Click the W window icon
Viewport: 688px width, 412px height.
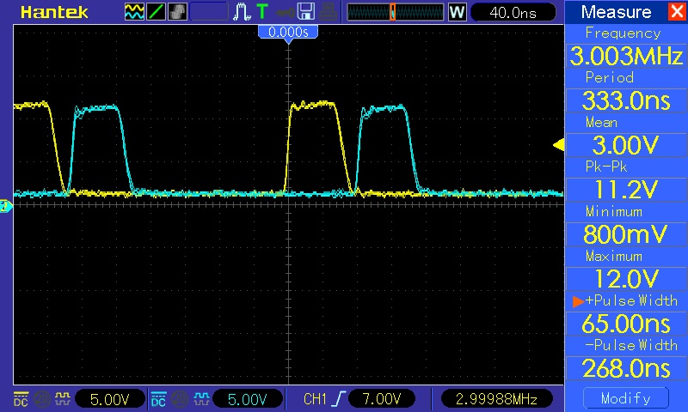[457, 12]
